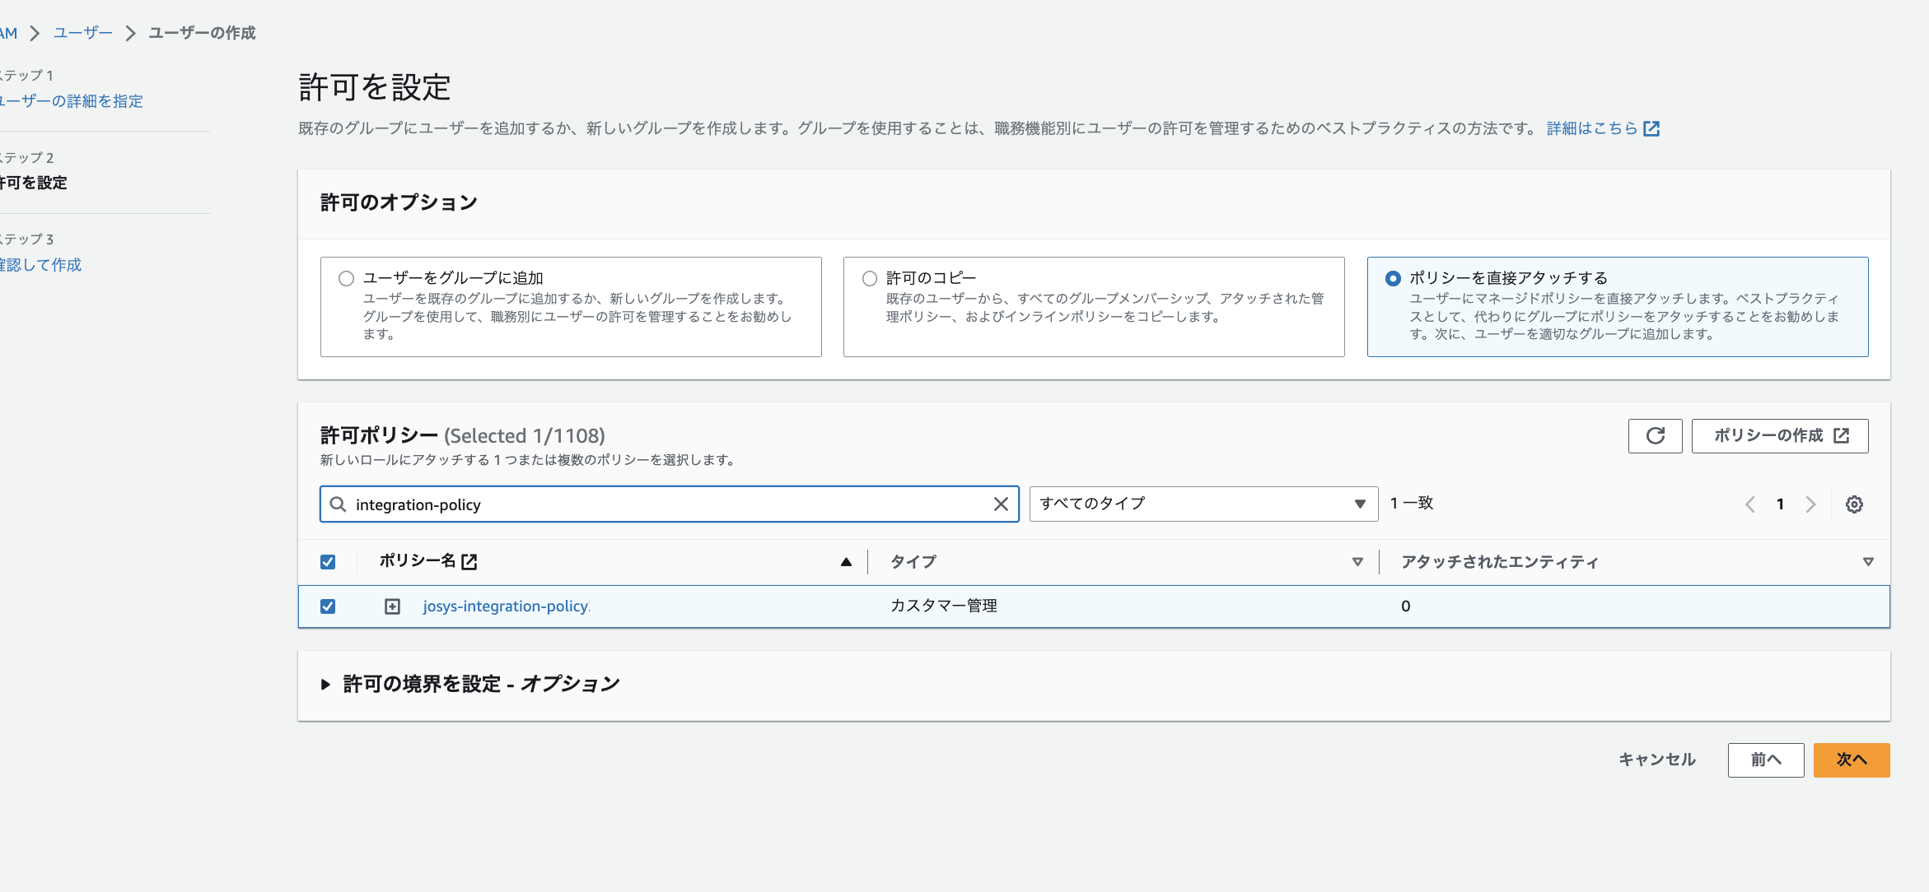The width and height of the screenshot is (1929, 892).
Task: Sort ascending using the policy name column triangle
Action: (846, 562)
